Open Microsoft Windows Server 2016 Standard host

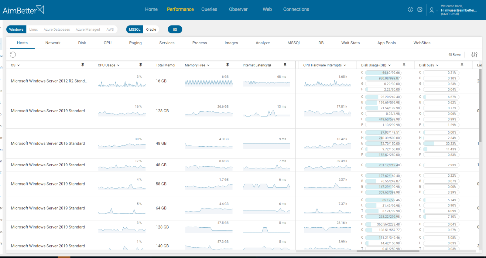48,143
